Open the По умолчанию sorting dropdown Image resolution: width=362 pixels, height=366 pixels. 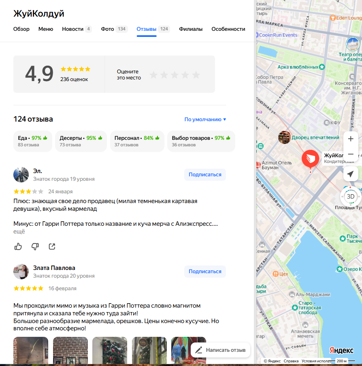coord(205,119)
